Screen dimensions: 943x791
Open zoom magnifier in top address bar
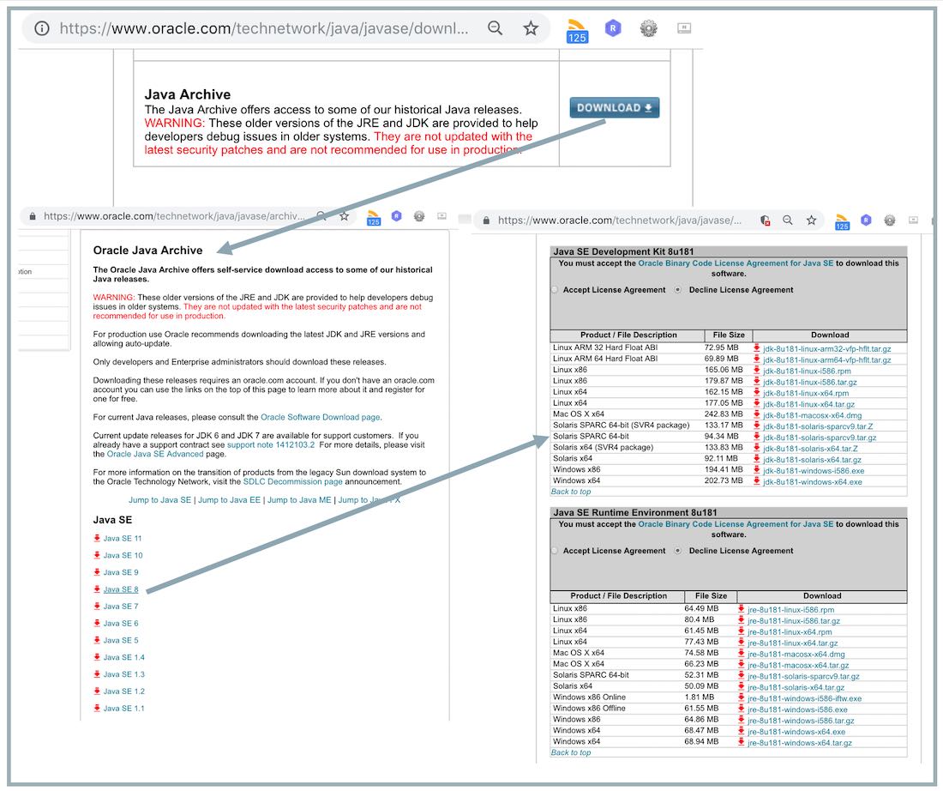click(495, 28)
